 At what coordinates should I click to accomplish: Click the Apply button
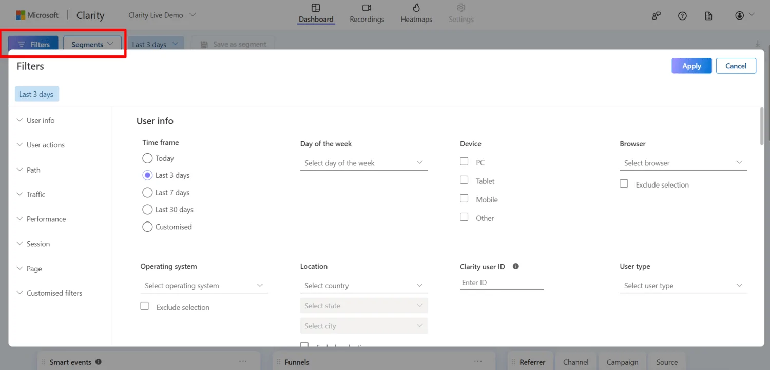[691, 66]
